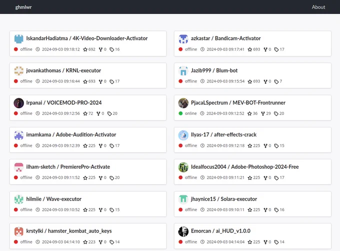Click ilham-sketch's pink avatar
Image resolution: width=340 pixels, height=251 pixels.
tap(19, 167)
